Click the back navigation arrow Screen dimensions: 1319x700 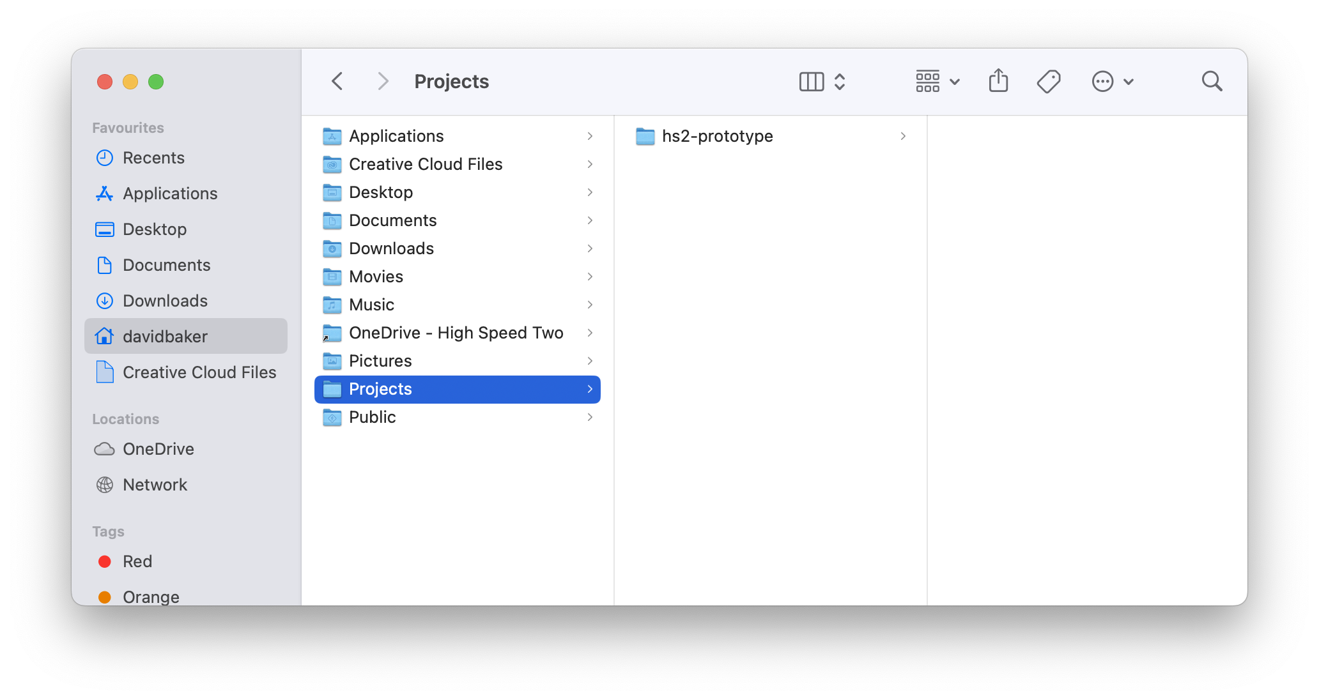(337, 81)
